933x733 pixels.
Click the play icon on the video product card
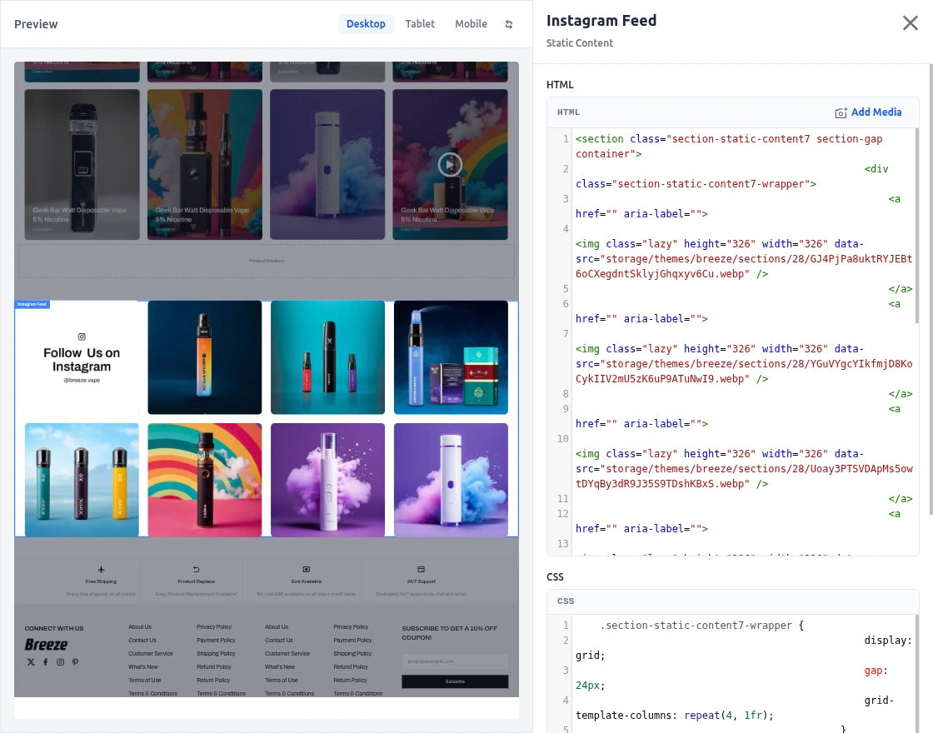pyautogui.click(x=450, y=165)
